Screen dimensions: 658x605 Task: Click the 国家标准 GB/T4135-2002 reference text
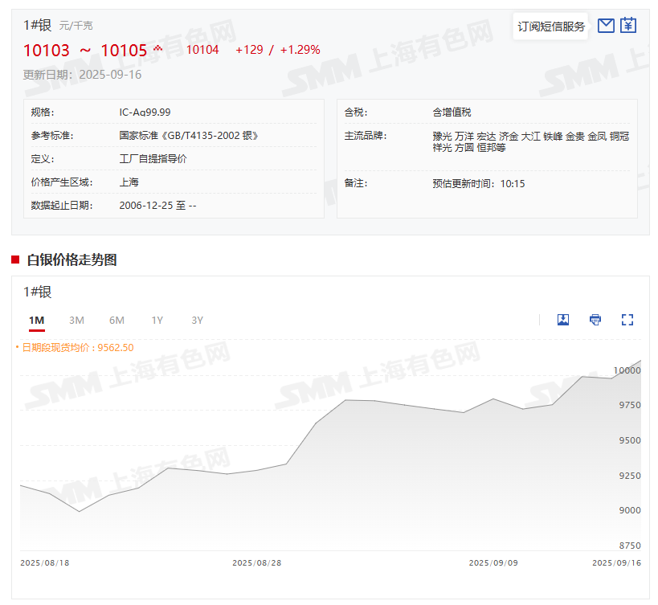(x=189, y=136)
